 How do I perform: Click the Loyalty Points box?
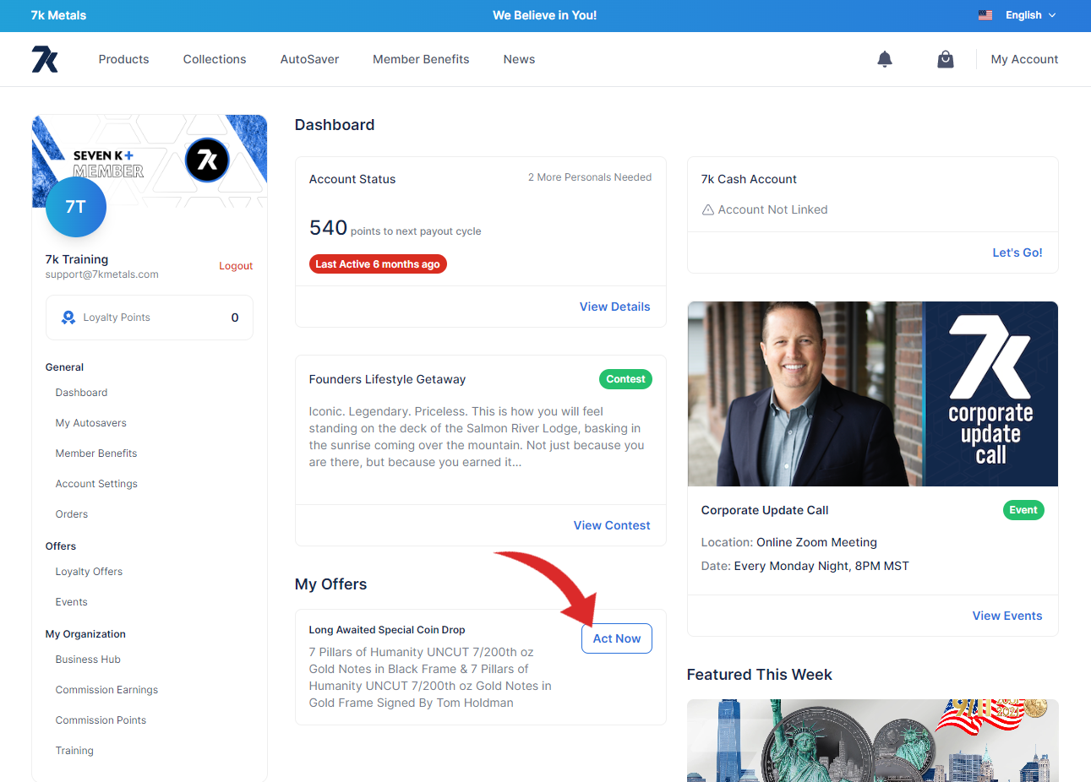click(x=150, y=318)
